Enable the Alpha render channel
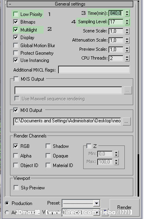The width and height of the screenshot is (144, 219). 16,156
